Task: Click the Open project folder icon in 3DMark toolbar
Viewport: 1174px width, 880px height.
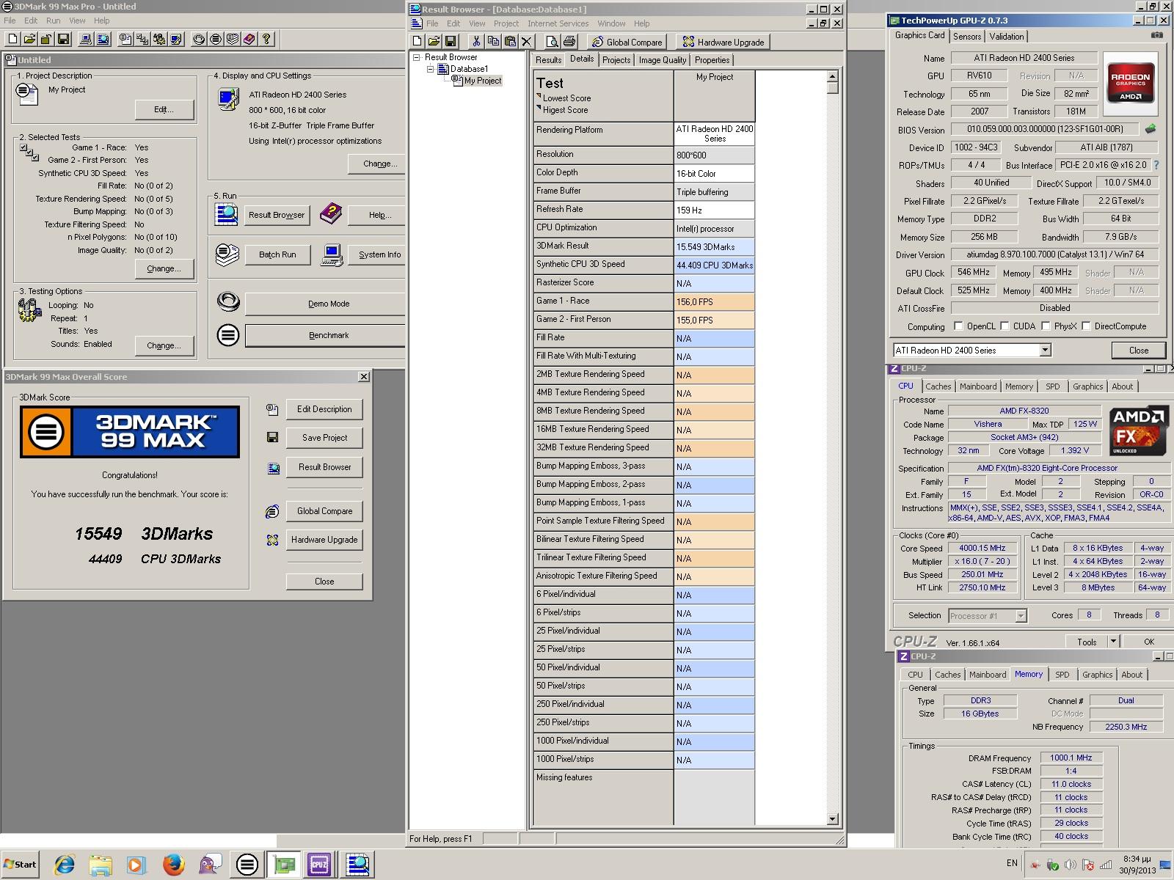Action: pyautogui.click(x=29, y=39)
